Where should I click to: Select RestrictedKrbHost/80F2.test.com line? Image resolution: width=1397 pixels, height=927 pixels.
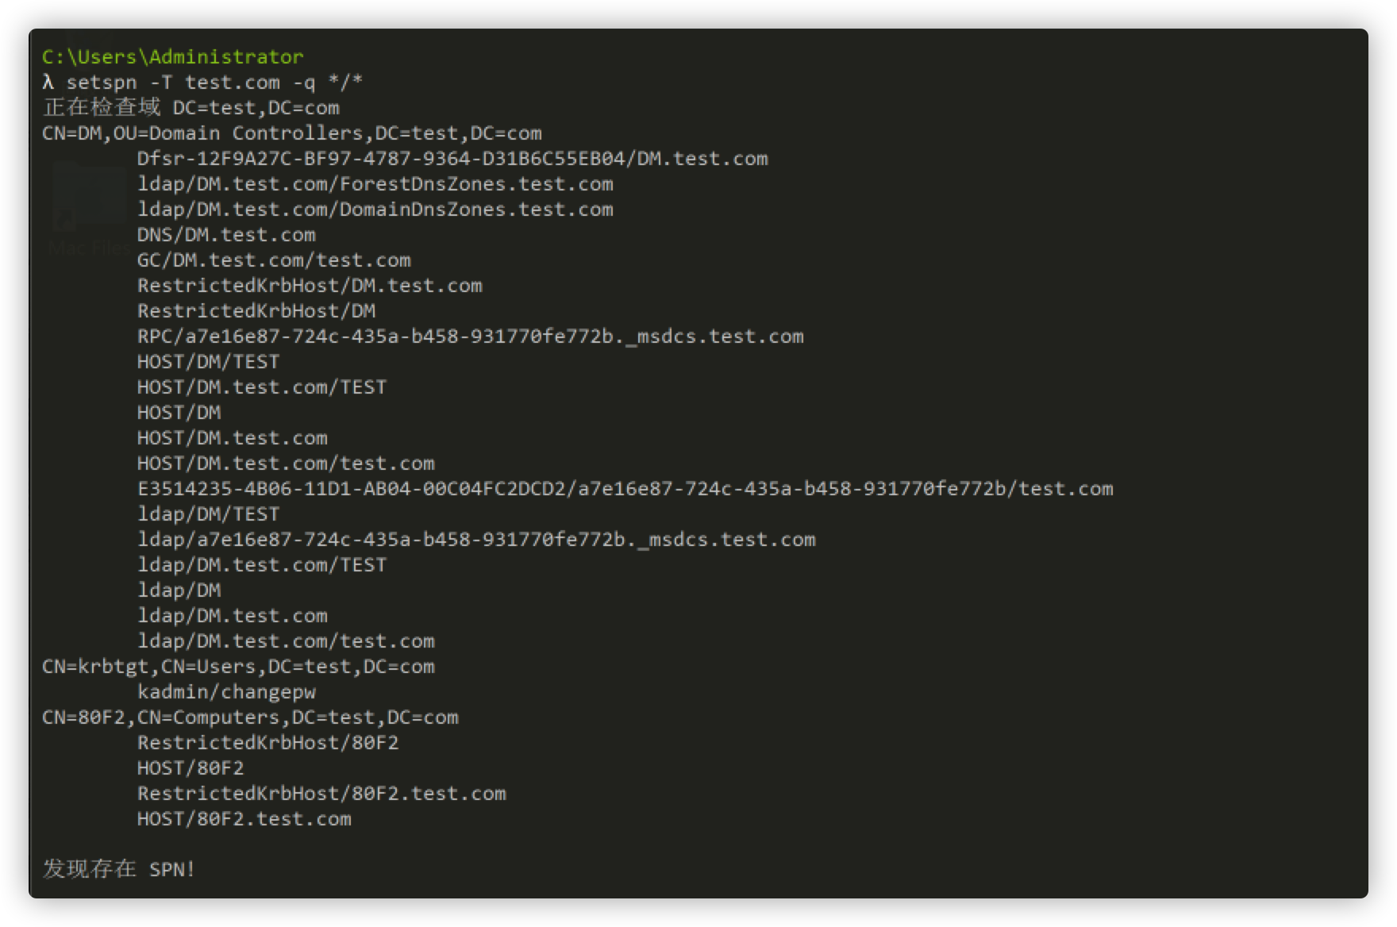[x=321, y=794]
